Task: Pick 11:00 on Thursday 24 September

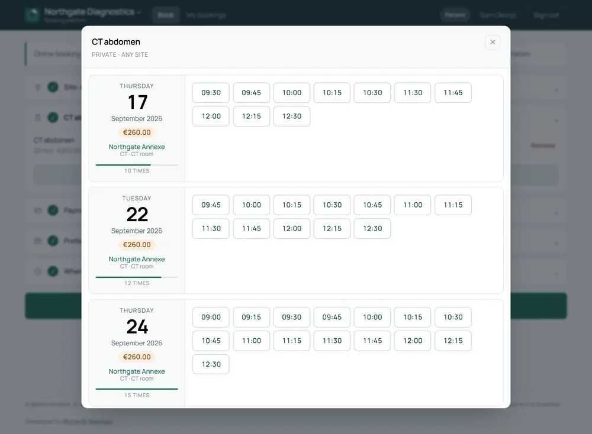Action: [252, 341]
